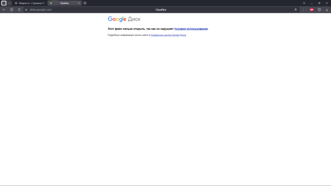Viewport: 331px width, 186px height.
Task: Open the downloads arrow icon
Action: (x=327, y=10)
